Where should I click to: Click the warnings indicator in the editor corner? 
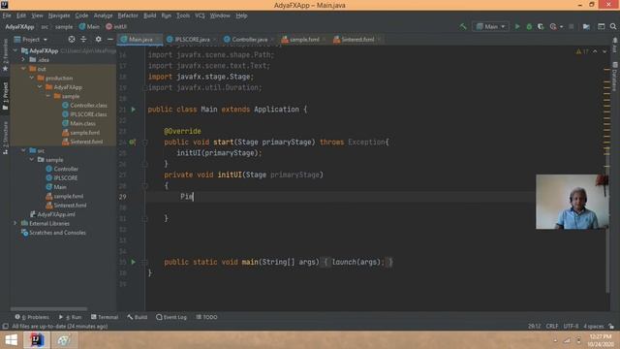point(582,51)
